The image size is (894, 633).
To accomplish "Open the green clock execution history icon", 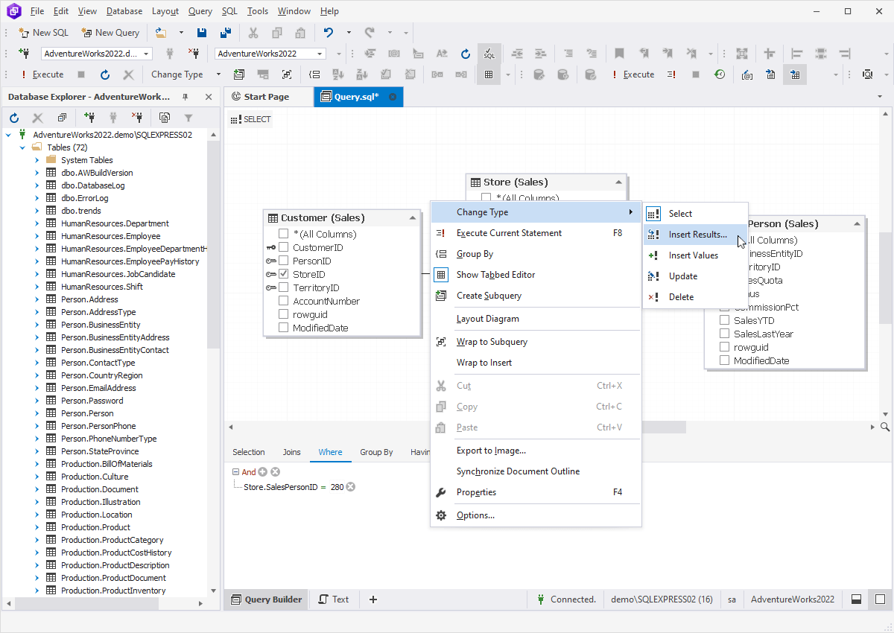I will 720,74.
